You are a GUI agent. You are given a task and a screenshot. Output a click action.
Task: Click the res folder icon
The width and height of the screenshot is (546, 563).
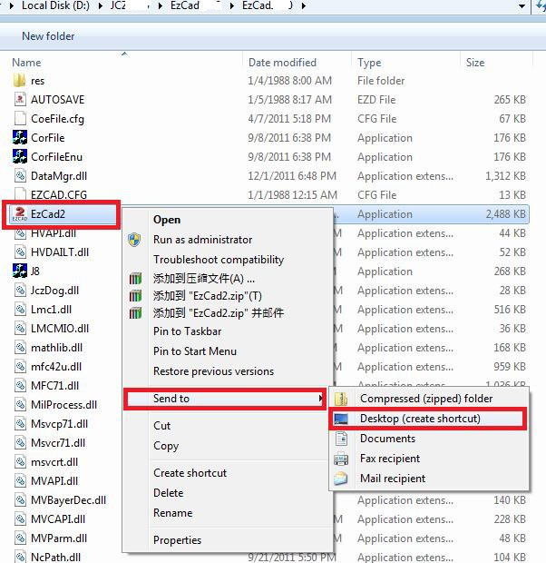(19, 81)
